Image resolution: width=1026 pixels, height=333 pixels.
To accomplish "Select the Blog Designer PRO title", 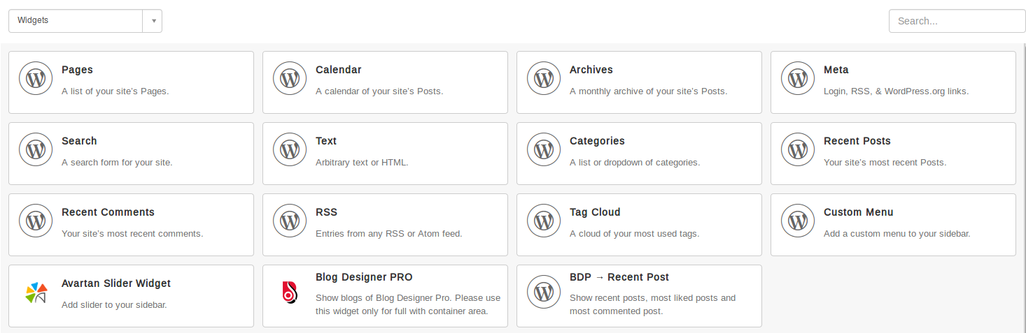I will tap(364, 277).
